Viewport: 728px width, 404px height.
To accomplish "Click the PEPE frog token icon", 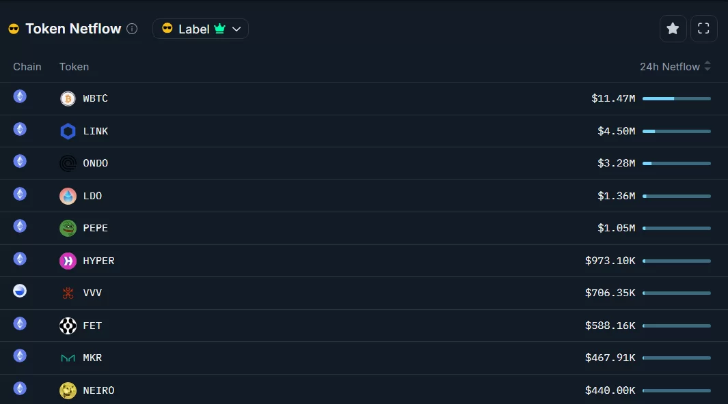I will coord(68,229).
